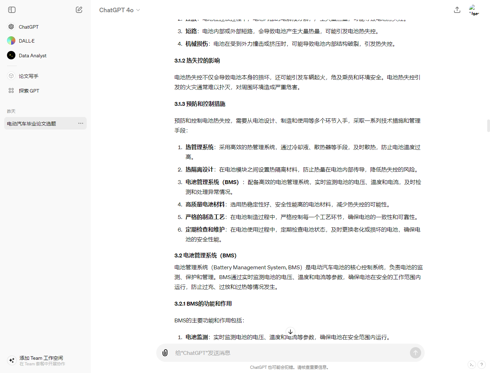Click the share conversation icon

(x=457, y=10)
